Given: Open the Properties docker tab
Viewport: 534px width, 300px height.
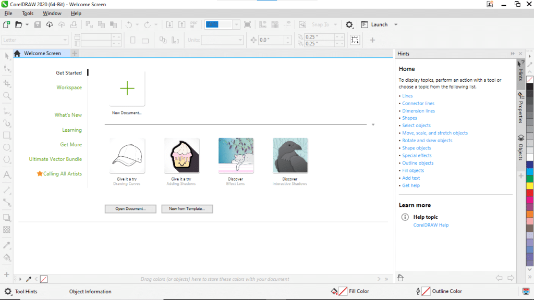Looking at the screenshot, I should pyautogui.click(x=521, y=107).
